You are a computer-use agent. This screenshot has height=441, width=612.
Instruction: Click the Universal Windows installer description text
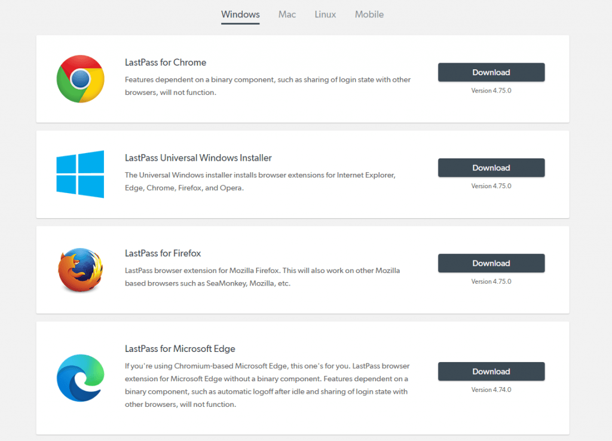coord(261,182)
